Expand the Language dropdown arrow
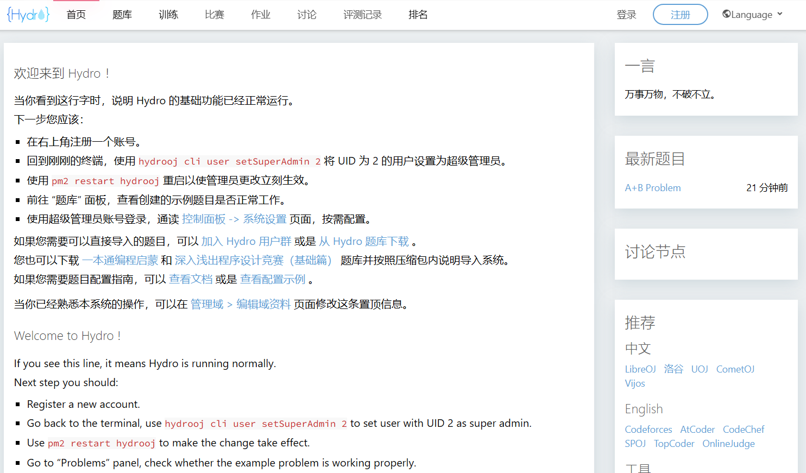 pyautogui.click(x=780, y=14)
